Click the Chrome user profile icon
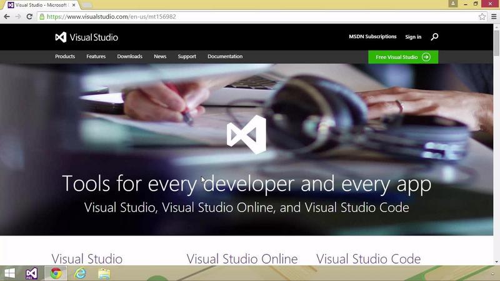This screenshot has height=281, width=500. (452, 4)
